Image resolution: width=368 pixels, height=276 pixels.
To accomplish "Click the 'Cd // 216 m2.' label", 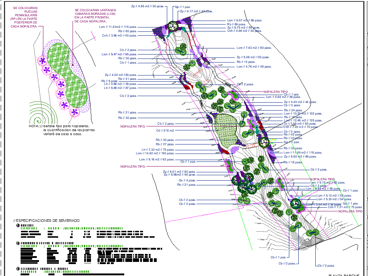I will click(x=165, y=130).
